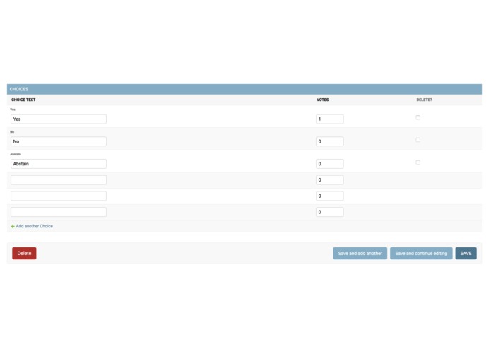The image size is (491, 349).
Task: Focus the votes field for Yes
Action: pos(330,119)
